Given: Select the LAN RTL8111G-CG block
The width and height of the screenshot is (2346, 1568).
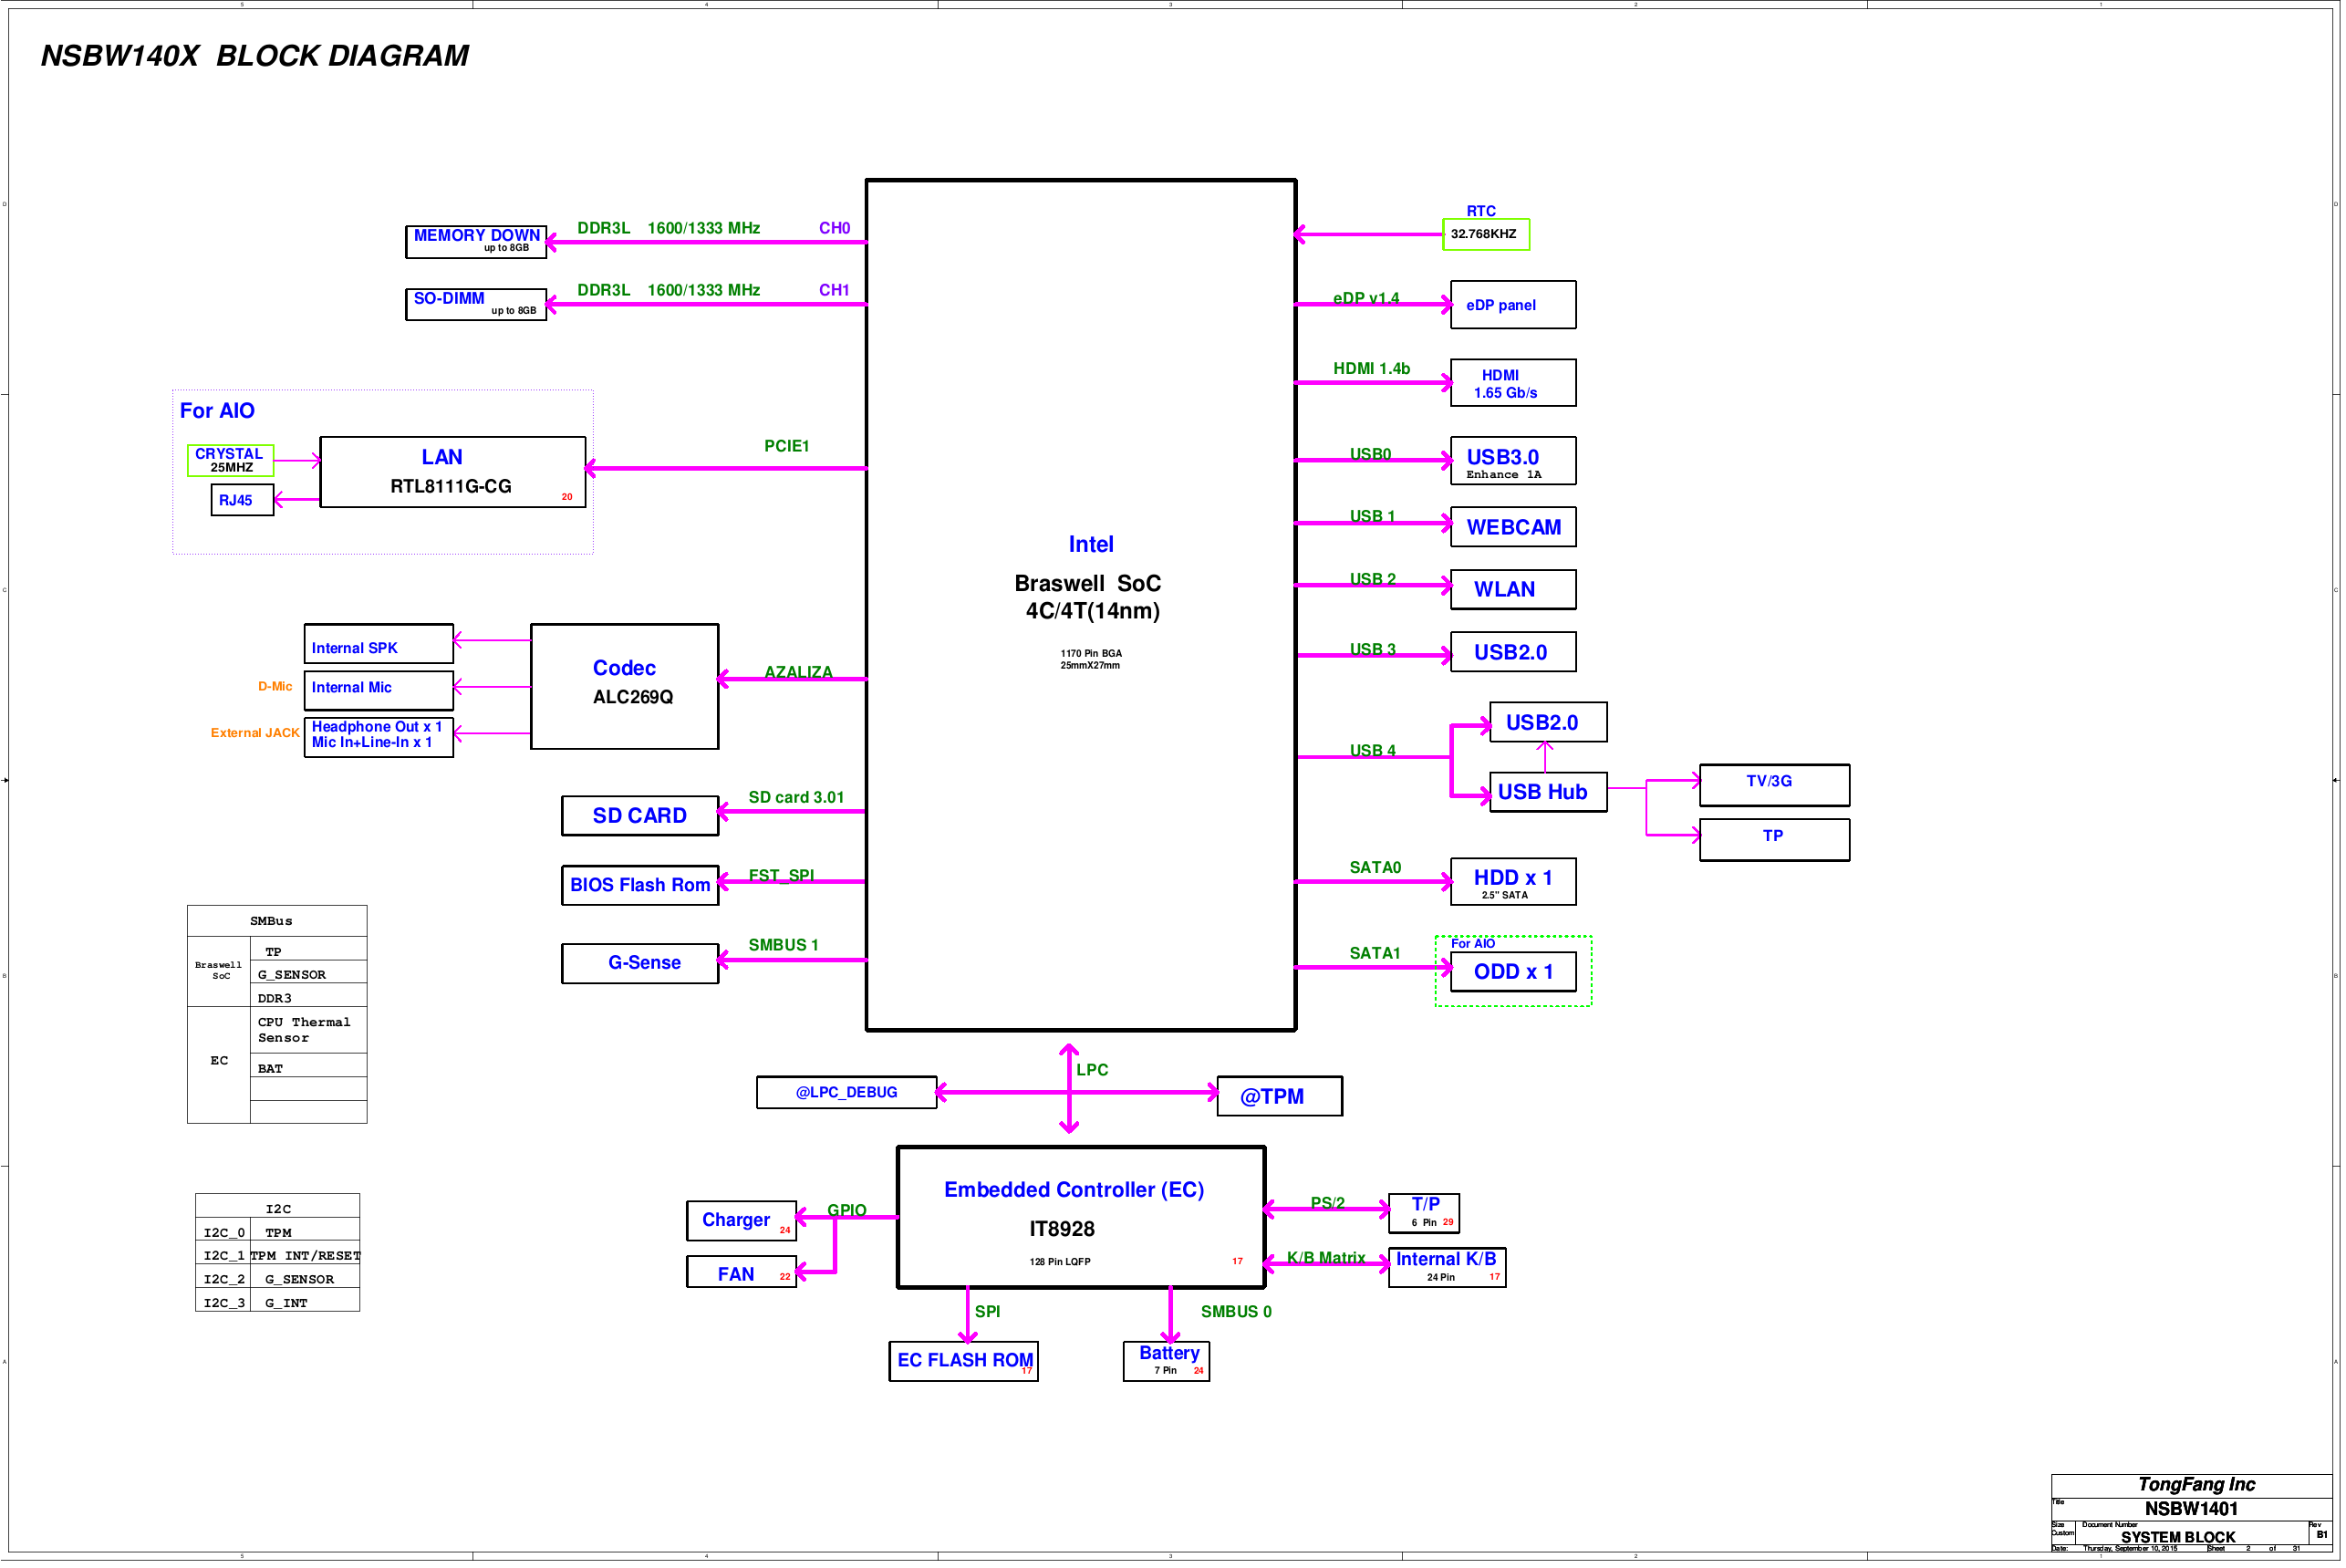Looking at the screenshot, I should click(453, 472).
